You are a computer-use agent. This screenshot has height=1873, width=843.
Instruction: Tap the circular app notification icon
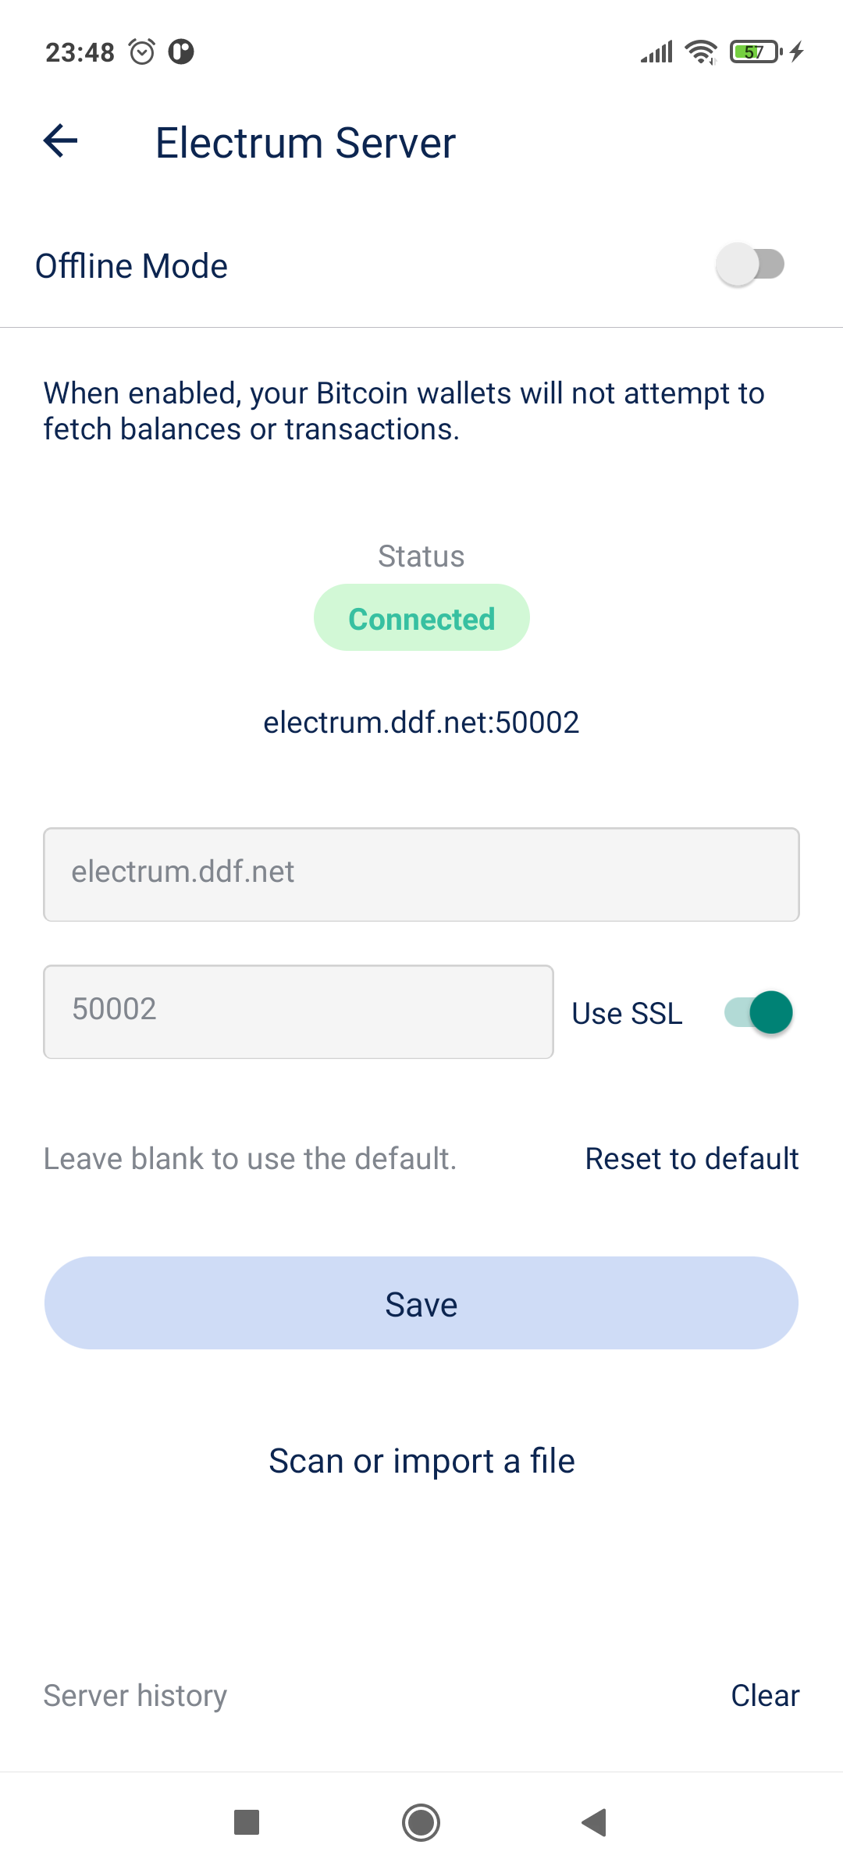coord(181,52)
